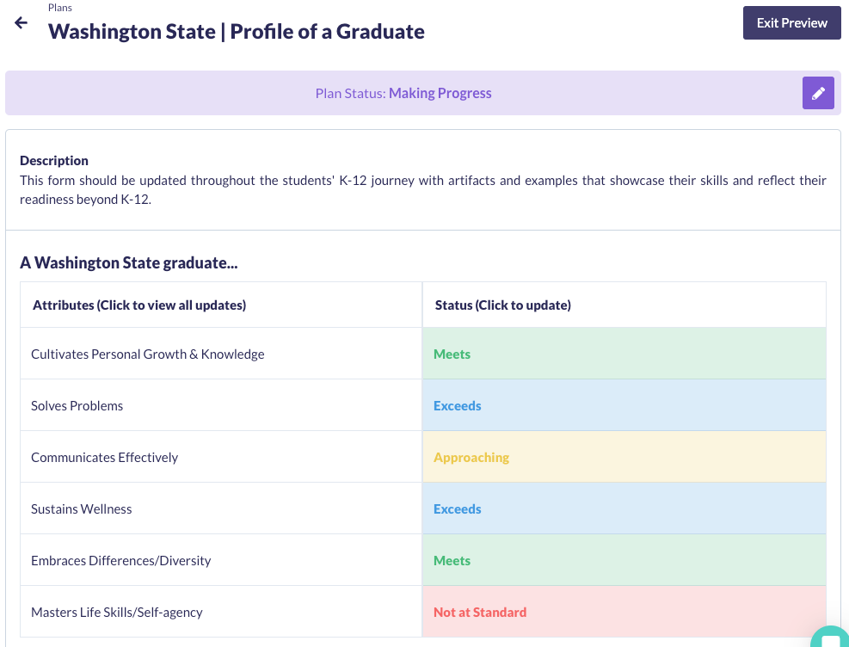Open the chat widget bubble

click(x=831, y=638)
